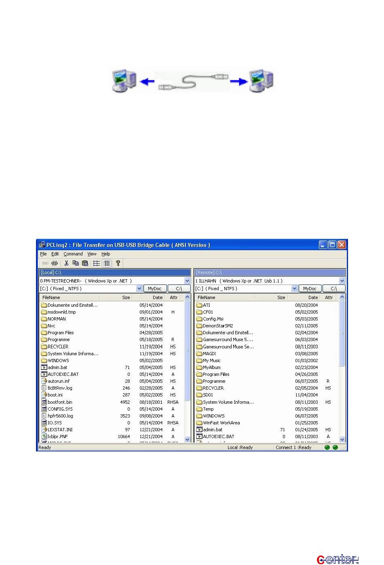Sort Local pane by Attr column
Image resolution: width=384 pixels, height=565 pixels.
(x=174, y=297)
